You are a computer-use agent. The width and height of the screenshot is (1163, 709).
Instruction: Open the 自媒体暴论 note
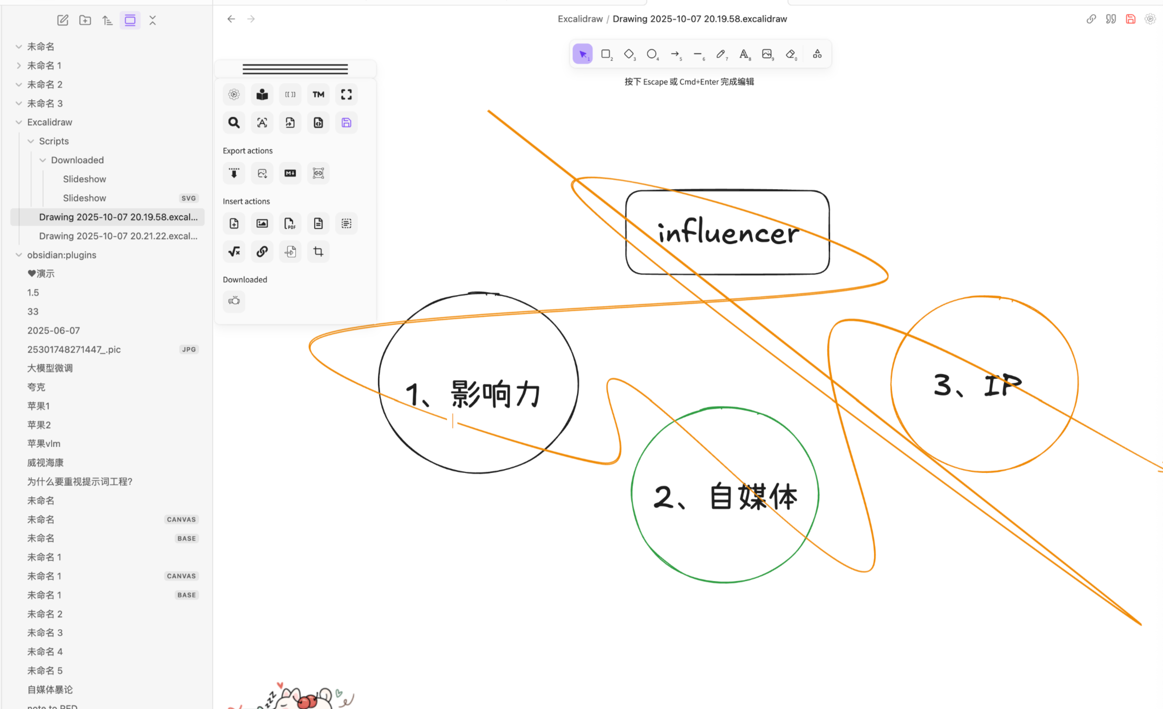[50, 689]
